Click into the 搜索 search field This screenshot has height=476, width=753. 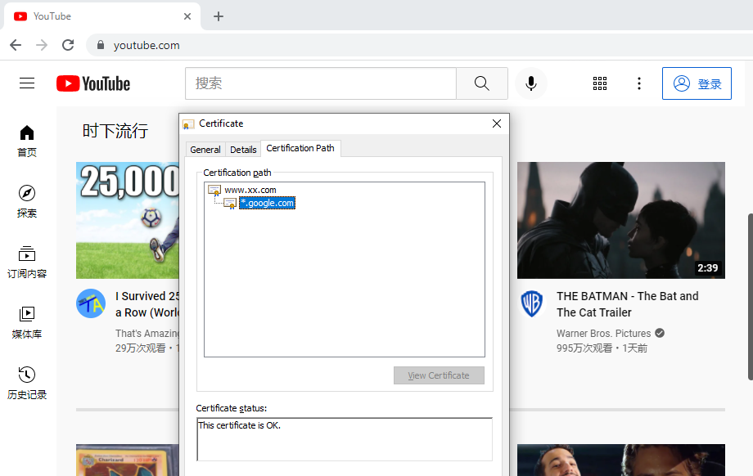click(321, 83)
